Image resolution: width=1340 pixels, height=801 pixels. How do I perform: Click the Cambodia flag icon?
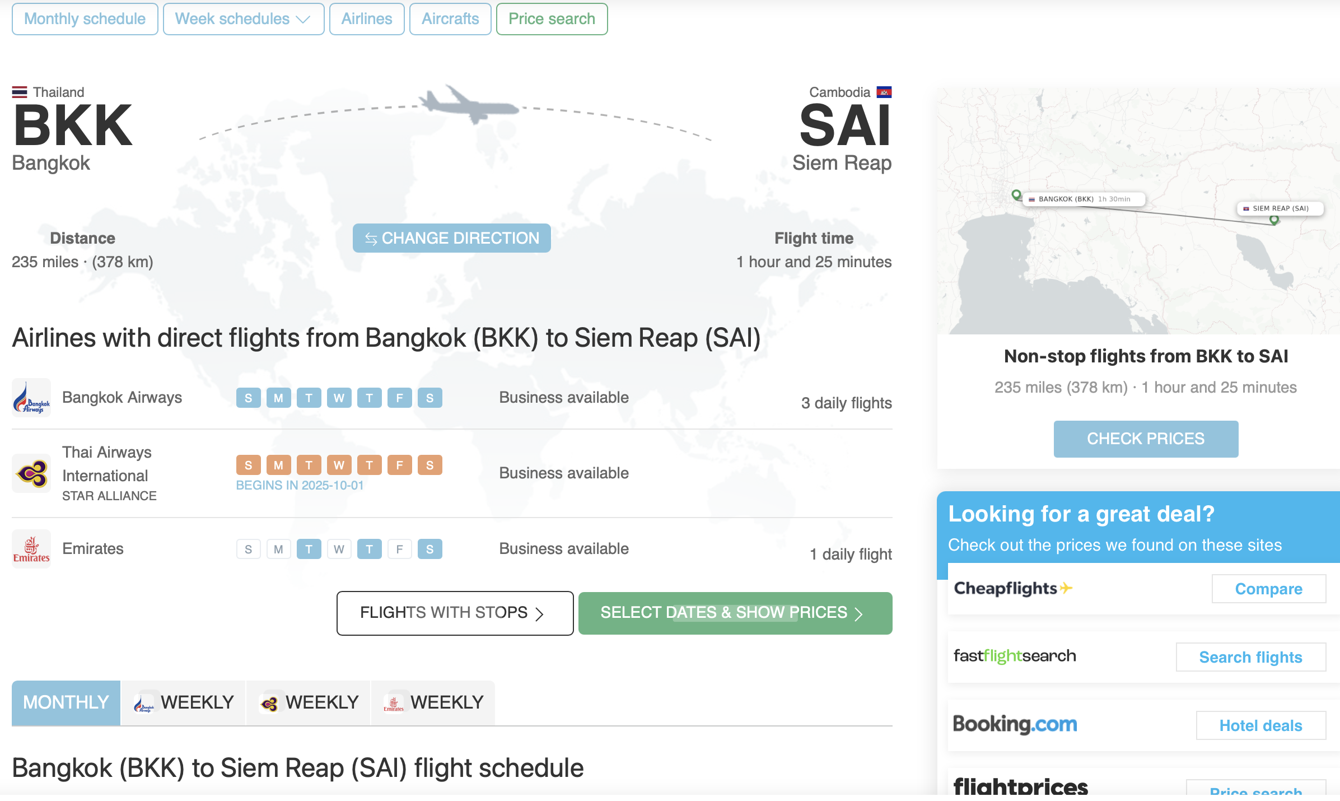[884, 92]
